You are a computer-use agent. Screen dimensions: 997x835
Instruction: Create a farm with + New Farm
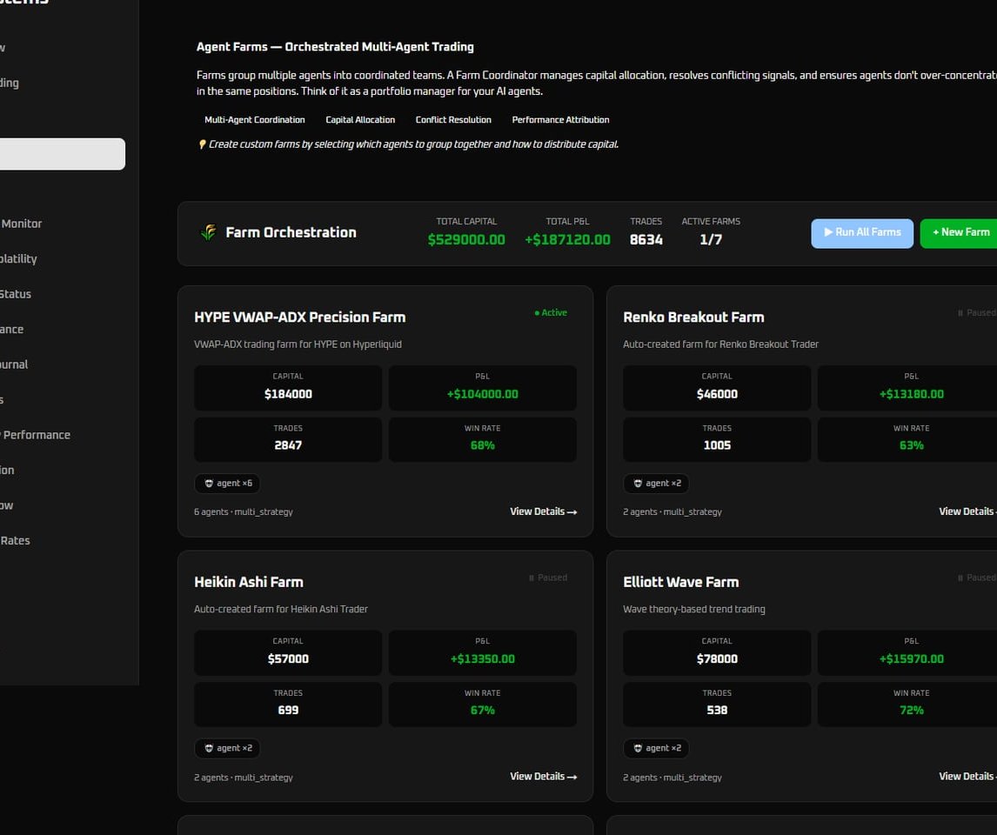coord(960,233)
